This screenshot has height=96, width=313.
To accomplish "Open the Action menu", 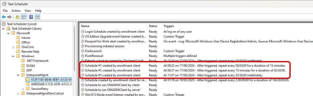I will point(16,11).
